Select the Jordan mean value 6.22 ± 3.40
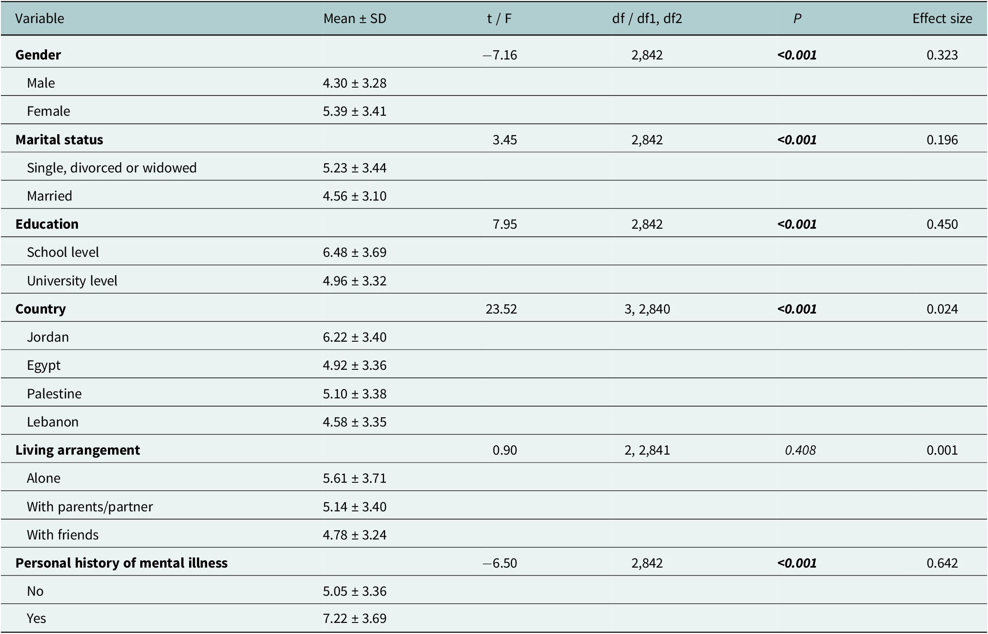The height and width of the screenshot is (634, 988). (355, 337)
